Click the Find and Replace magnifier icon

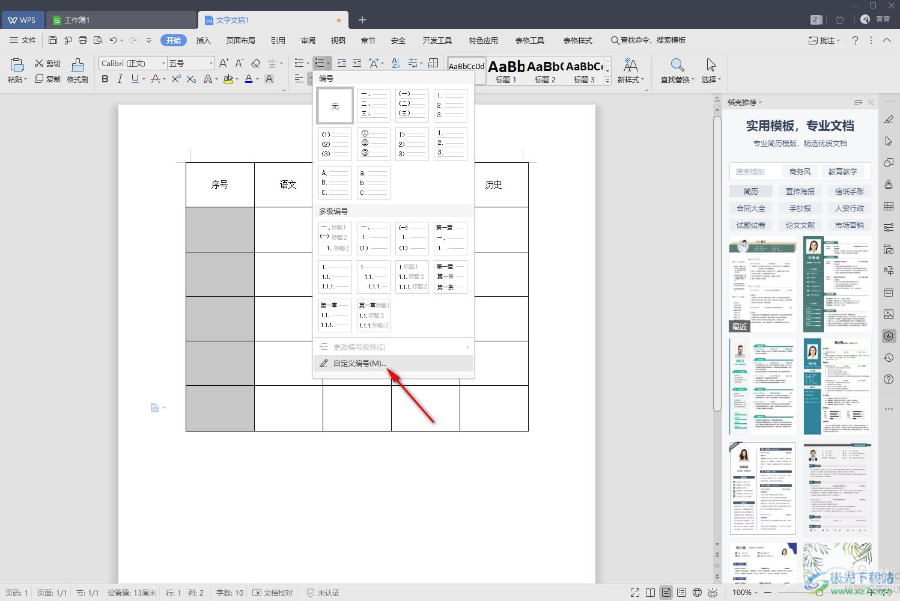click(677, 65)
